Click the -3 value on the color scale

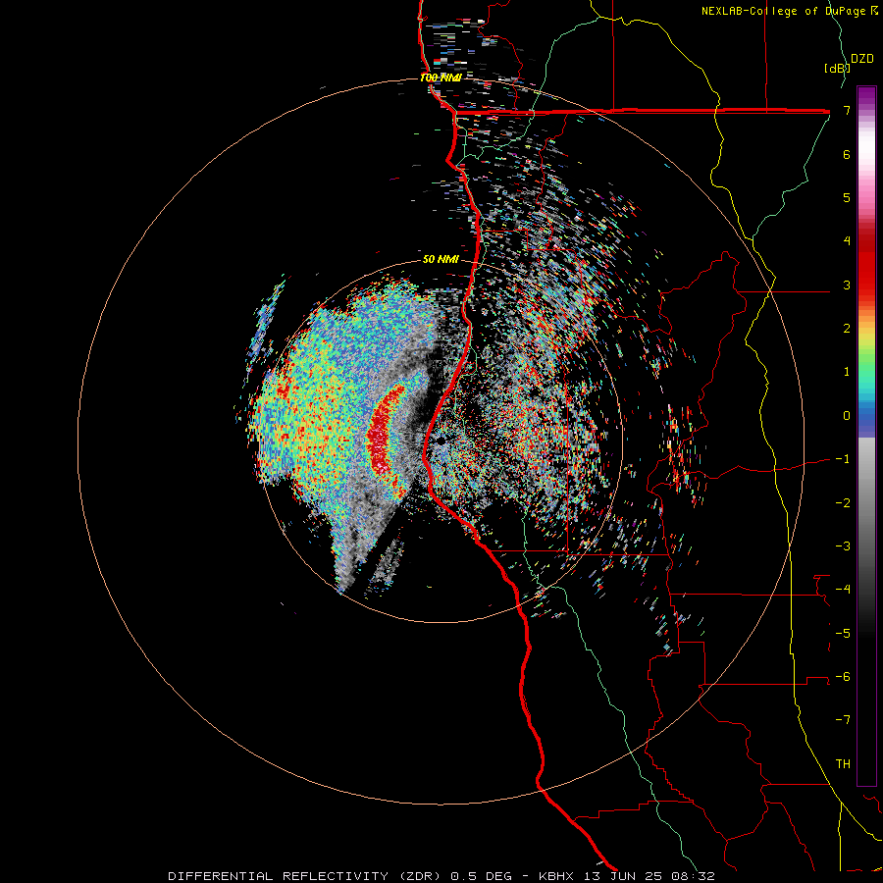843,546
